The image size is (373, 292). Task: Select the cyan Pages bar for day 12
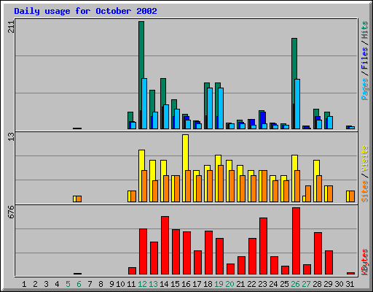144,104
